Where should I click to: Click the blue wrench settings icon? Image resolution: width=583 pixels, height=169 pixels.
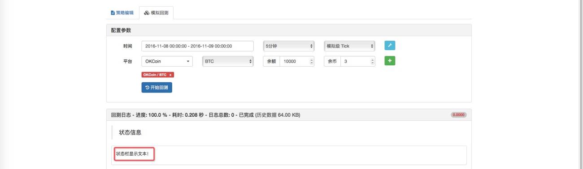pos(390,46)
